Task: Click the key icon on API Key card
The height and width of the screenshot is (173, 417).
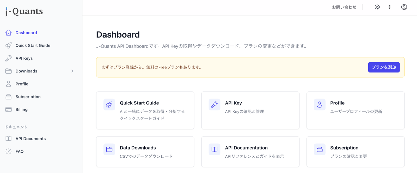Action: tap(214, 104)
